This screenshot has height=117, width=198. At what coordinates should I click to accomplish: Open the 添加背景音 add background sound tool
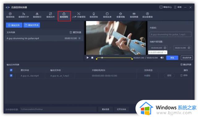[147, 15]
